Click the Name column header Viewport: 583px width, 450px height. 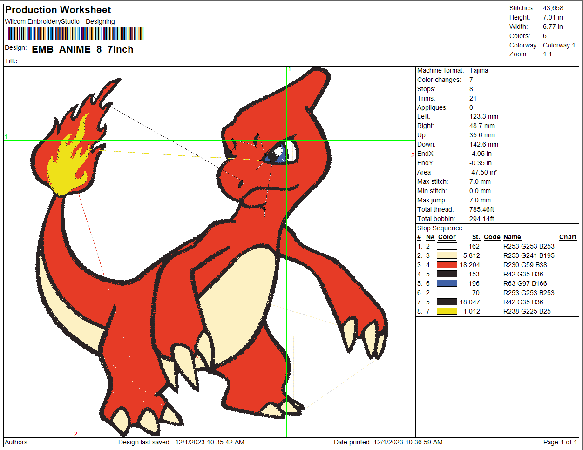tap(512, 237)
